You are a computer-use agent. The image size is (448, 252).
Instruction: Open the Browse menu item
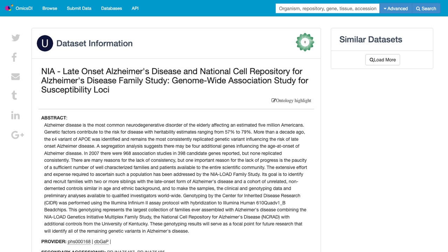coord(50,8)
